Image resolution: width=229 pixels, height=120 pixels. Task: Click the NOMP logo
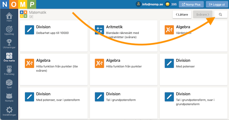tap(18, 4)
